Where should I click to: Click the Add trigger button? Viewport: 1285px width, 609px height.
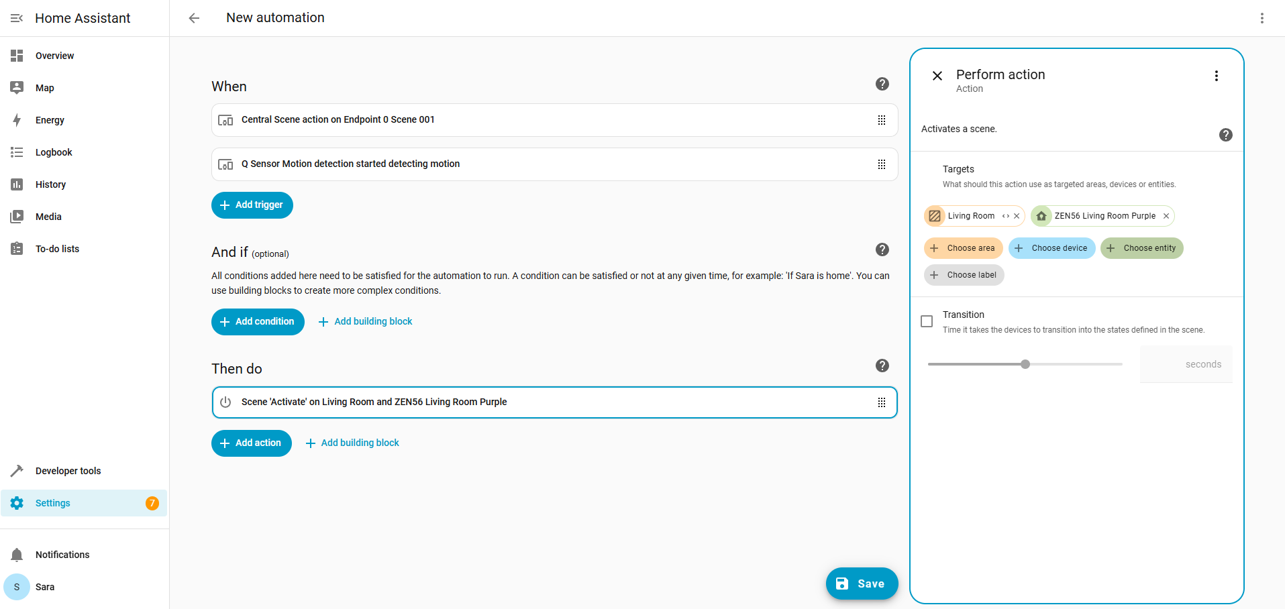point(252,205)
